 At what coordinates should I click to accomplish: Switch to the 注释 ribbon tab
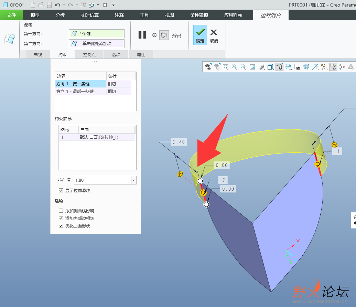119,15
